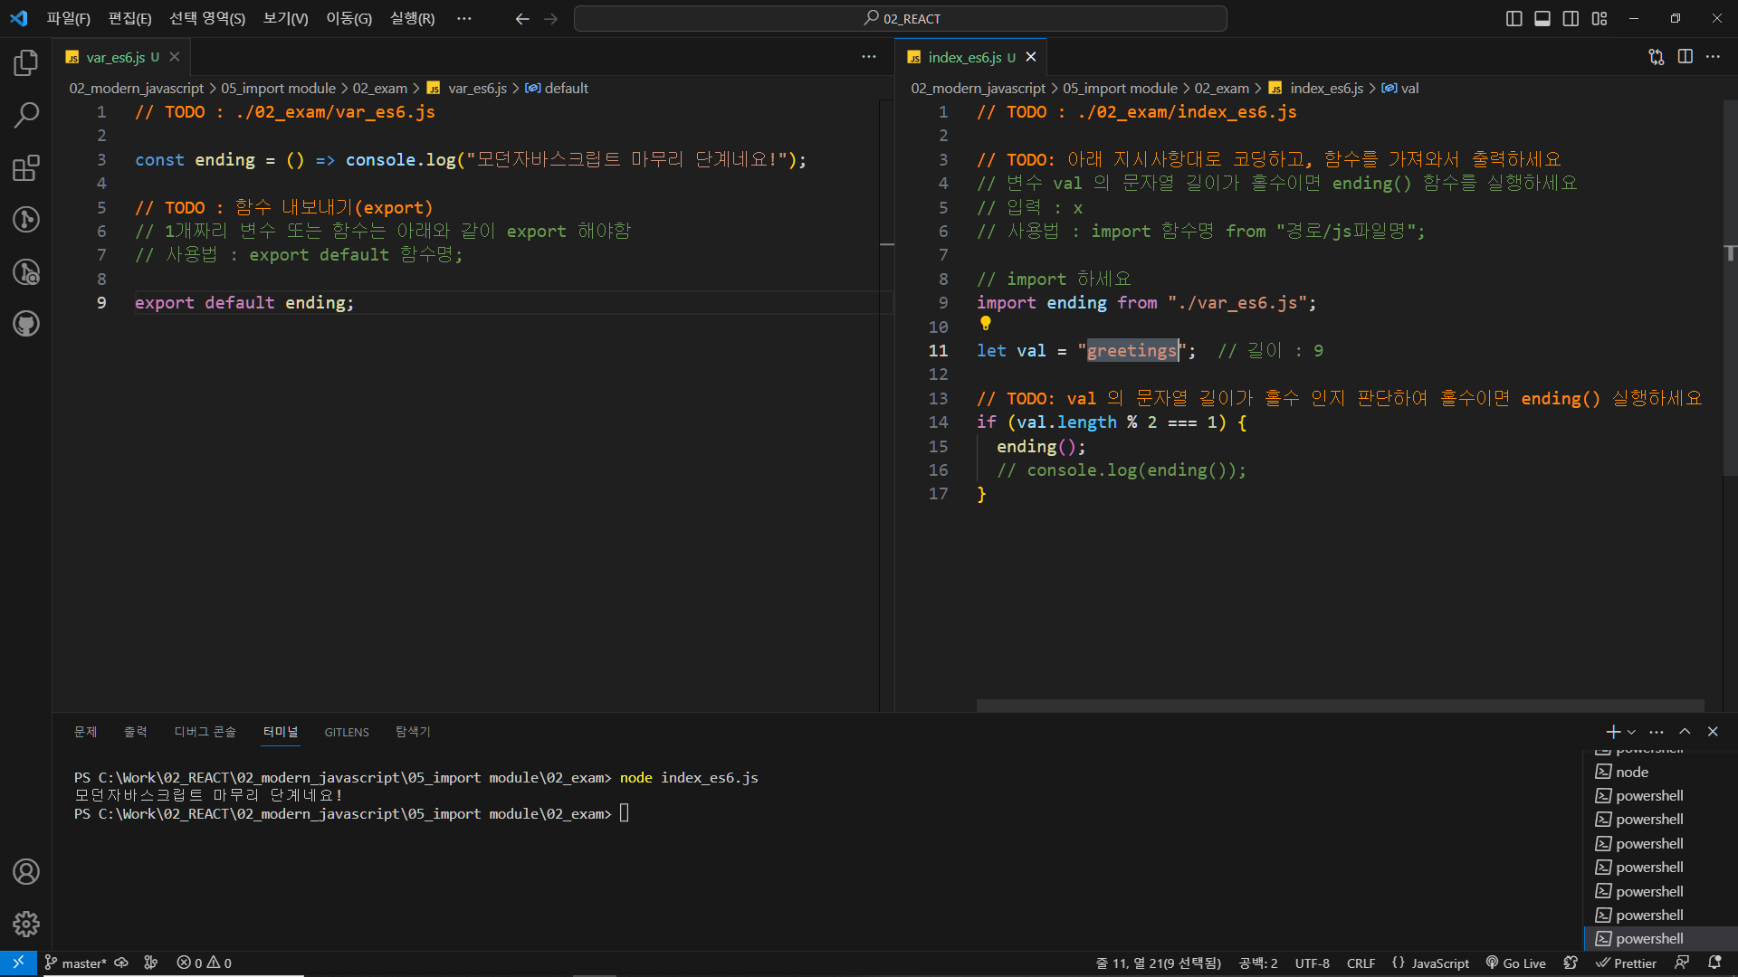Viewport: 1738px width, 977px height.
Task: Split the right editor group
Action: click(1685, 57)
